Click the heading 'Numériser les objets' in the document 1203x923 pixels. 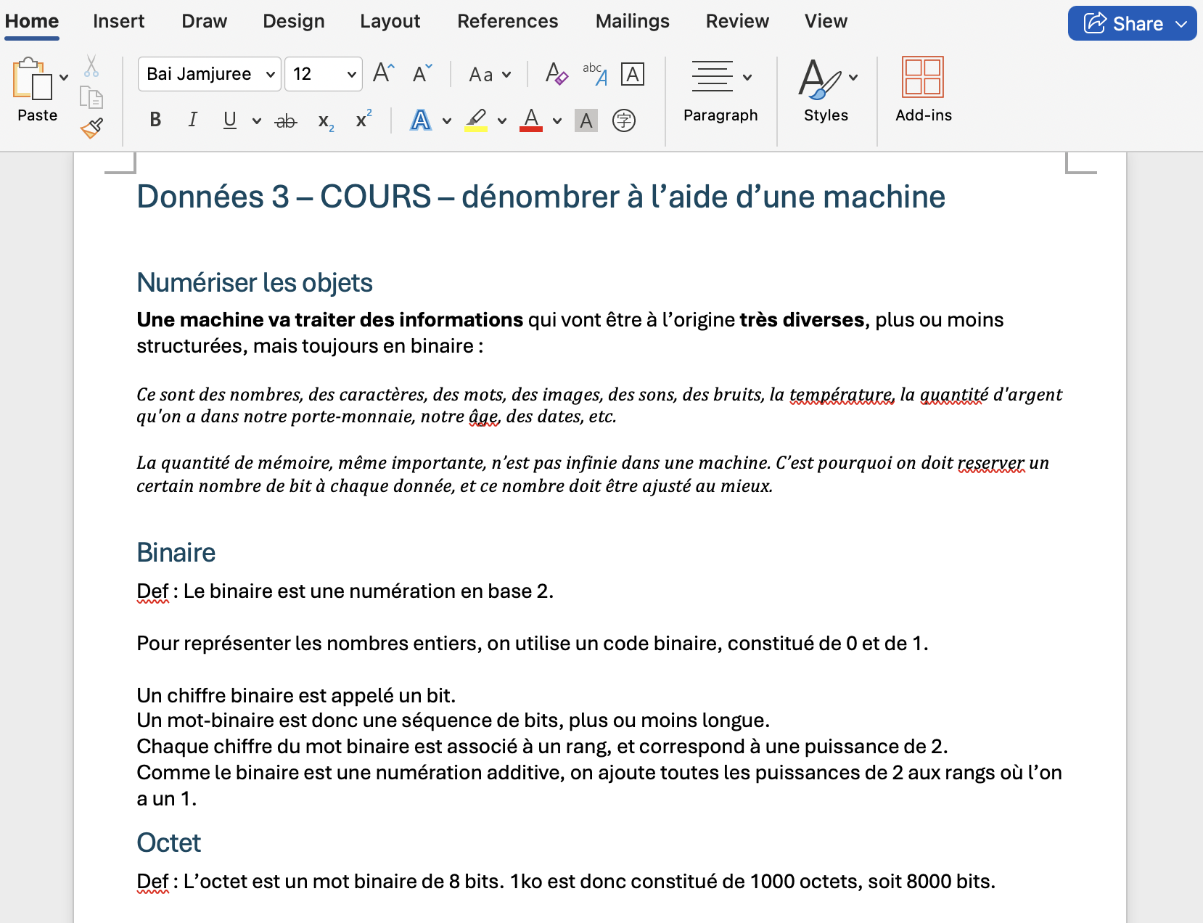254,283
